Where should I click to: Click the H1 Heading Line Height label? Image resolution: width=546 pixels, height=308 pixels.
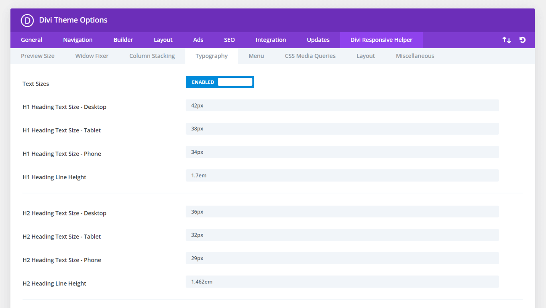coord(54,177)
